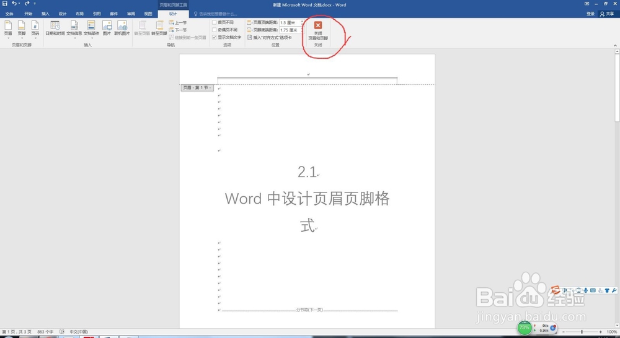Click 链接到前一条页眉 option
This screenshot has width=620, height=338.
(x=188, y=38)
